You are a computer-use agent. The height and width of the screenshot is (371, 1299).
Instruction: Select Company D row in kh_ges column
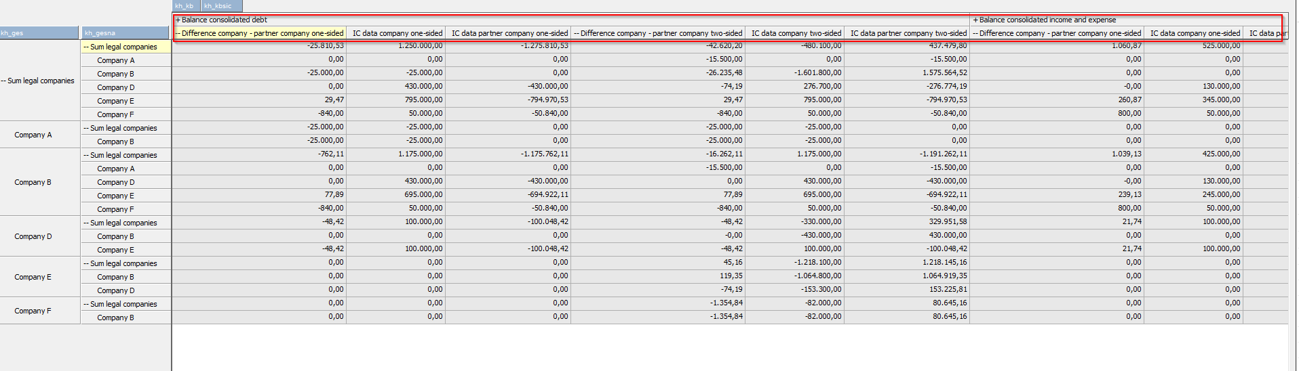tap(39, 236)
